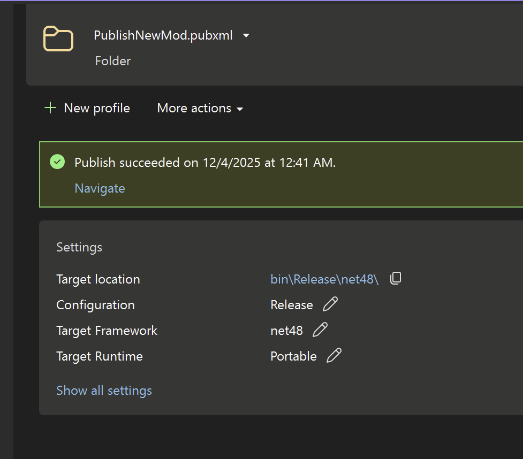Click the folder publish profile icon

(x=58, y=39)
